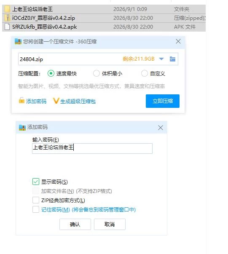Expand the save path dropdown arrow
The image size is (228, 254).
(161, 59)
